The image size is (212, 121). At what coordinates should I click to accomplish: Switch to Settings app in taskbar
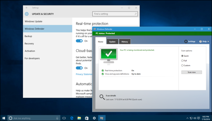[94, 118]
